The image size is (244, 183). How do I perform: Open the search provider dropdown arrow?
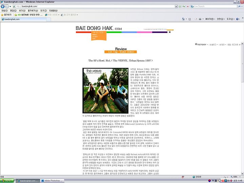242,6
